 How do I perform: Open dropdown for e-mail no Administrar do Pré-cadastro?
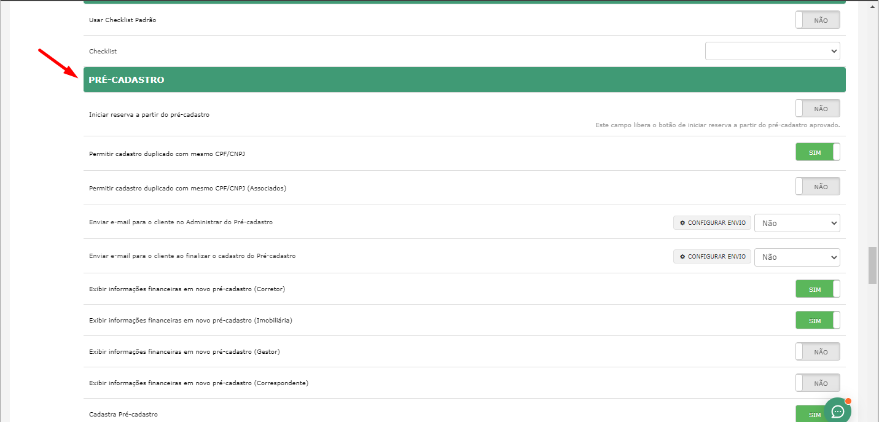point(797,223)
